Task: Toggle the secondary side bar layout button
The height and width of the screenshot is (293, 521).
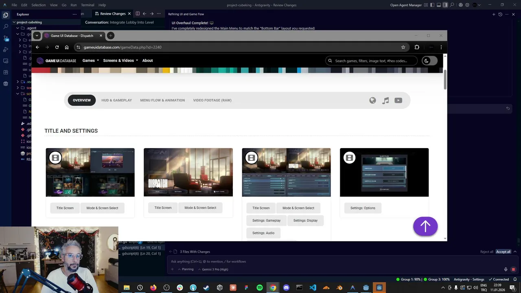Action: [445, 5]
